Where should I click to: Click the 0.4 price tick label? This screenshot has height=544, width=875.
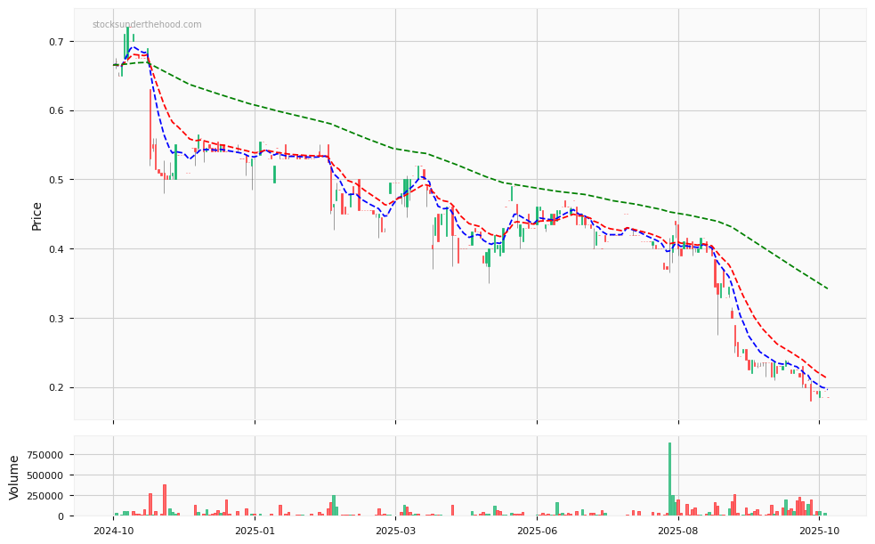pos(56,249)
